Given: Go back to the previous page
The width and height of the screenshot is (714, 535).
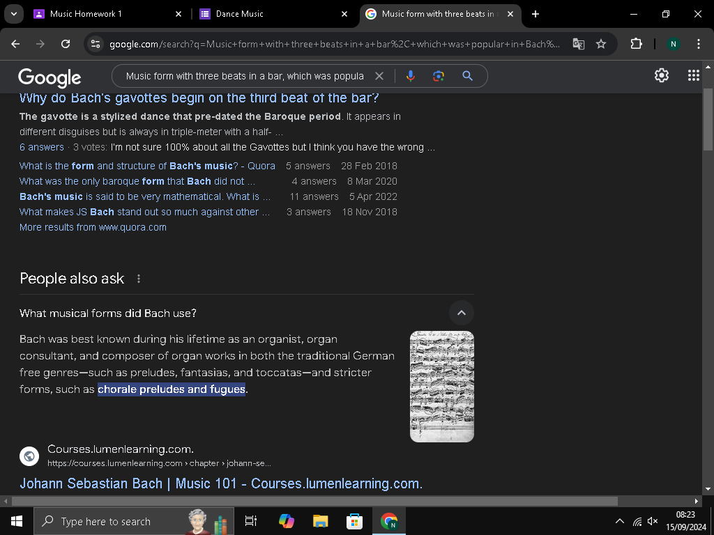Looking at the screenshot, I should [15, 44].
